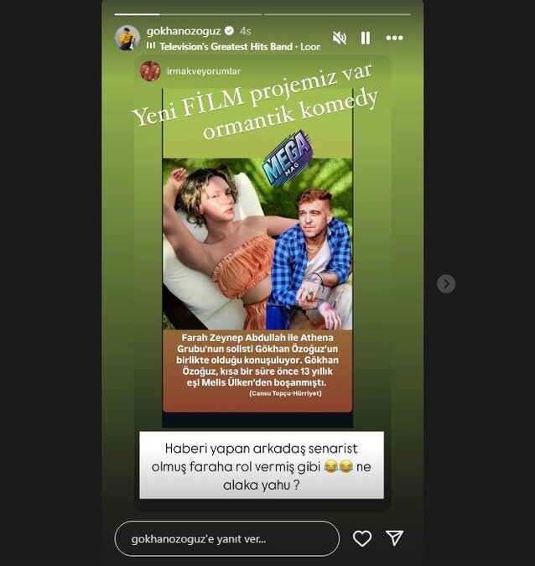This screenshot has height=566, width=535.
Task: Tap the Mega Mag logo on the post
Action: [x=288, y=158]
